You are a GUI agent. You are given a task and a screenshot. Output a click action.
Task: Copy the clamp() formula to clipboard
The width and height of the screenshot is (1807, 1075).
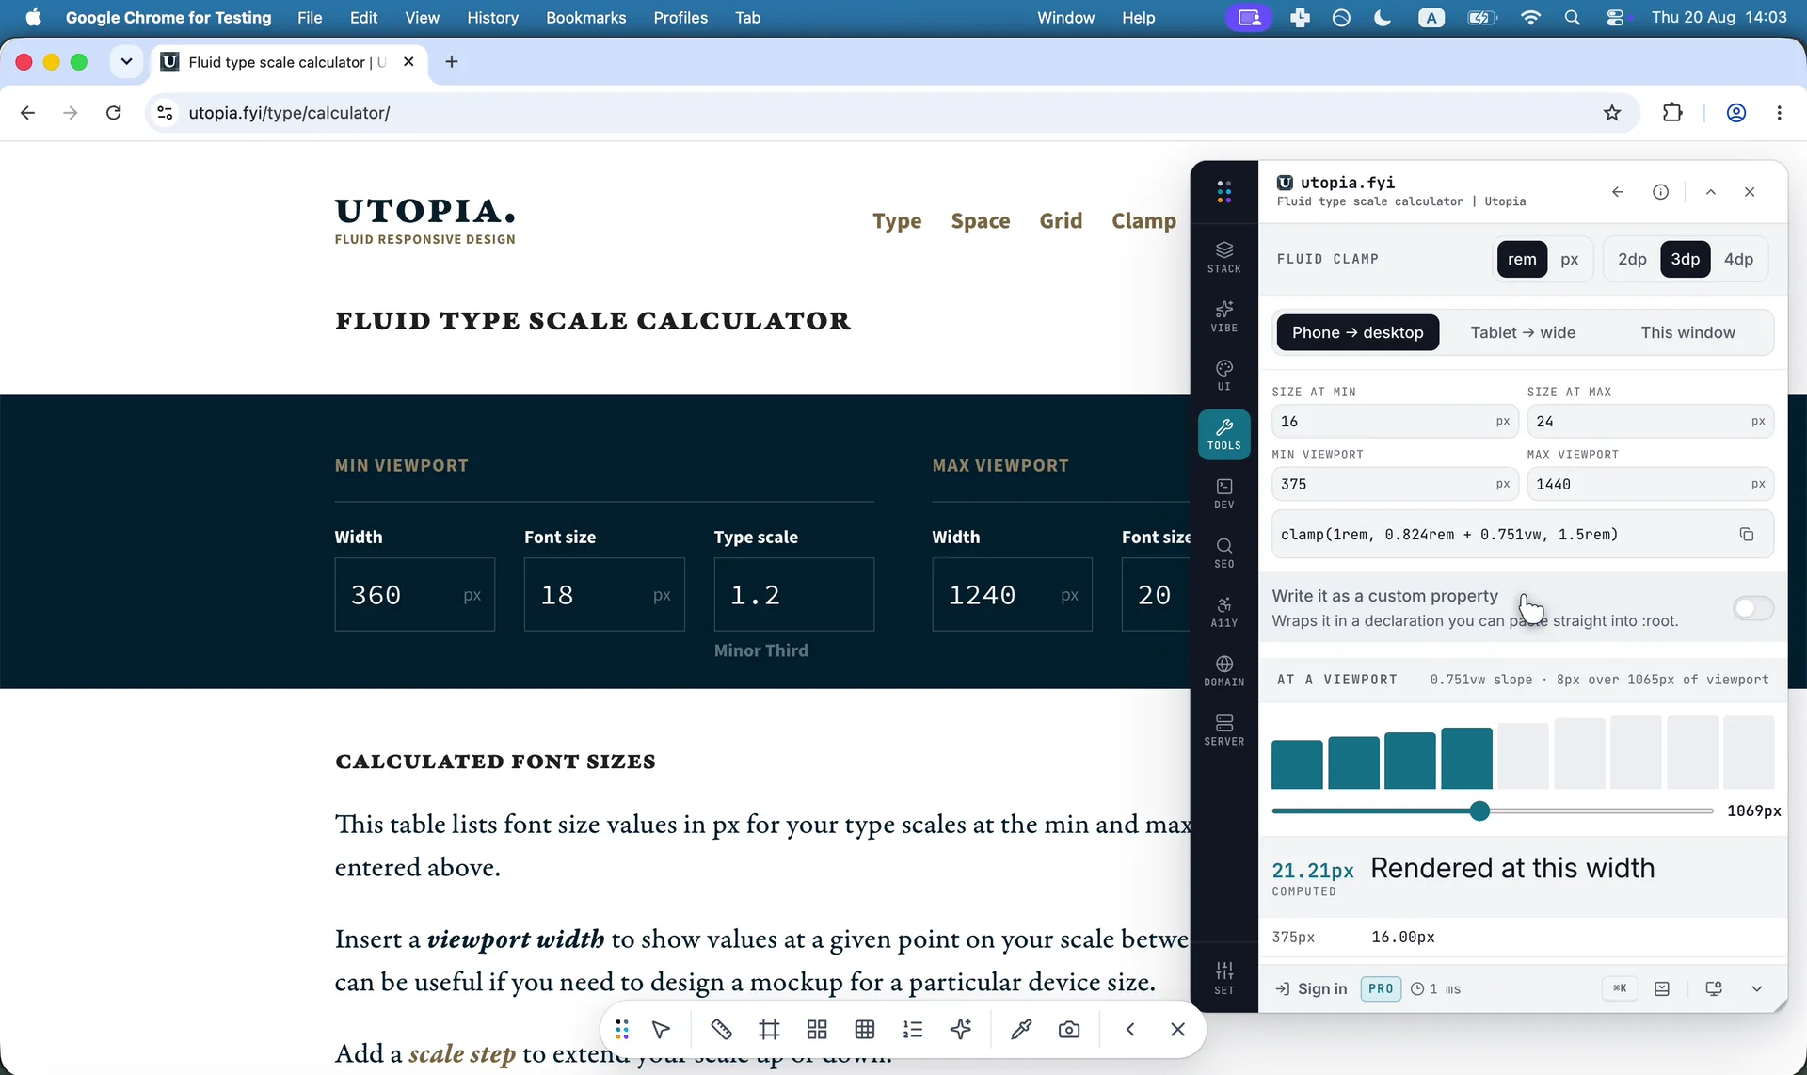tap(1746, 535)
